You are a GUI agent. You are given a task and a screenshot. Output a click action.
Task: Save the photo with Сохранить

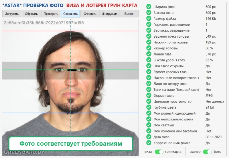click(70, 14)
